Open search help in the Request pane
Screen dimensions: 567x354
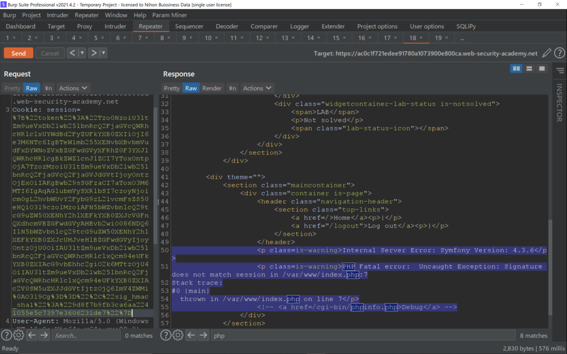click(x=7, y=335)
